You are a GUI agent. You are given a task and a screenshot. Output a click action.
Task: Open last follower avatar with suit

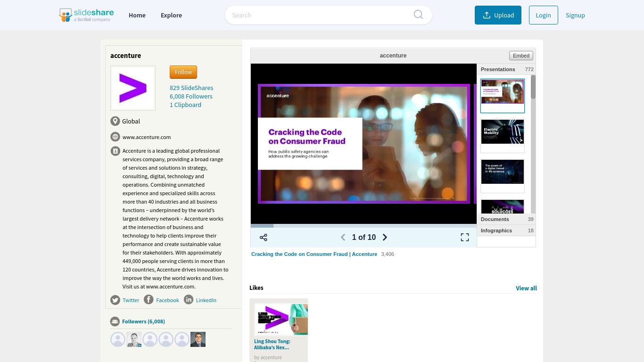(x=198, y=339)
